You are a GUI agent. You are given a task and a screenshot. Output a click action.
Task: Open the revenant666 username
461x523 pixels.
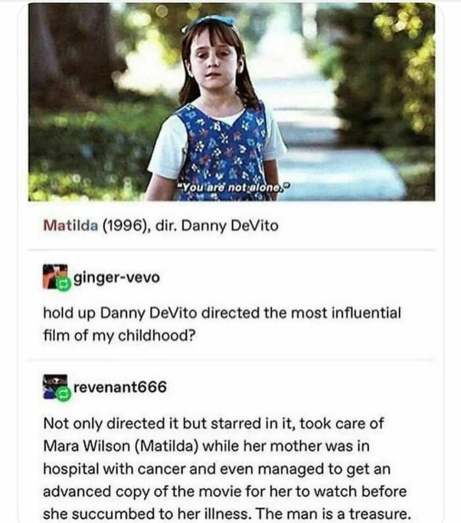tap(120, 387)
